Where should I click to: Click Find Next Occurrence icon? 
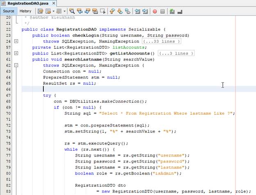click(x=87, y=11)
